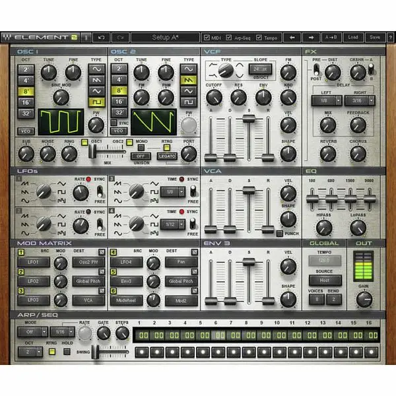Click the undo arrow in the top toolbar

101,37
